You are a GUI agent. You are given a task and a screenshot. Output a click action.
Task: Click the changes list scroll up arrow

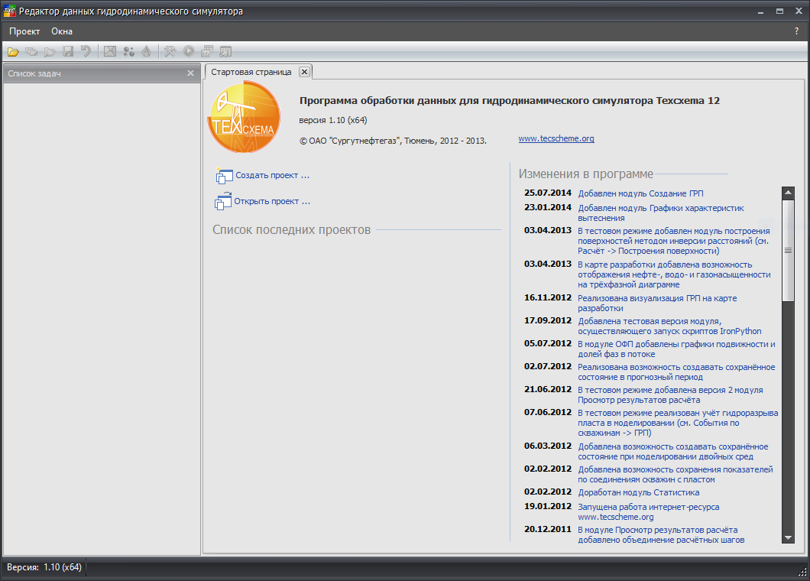[788, 193]
